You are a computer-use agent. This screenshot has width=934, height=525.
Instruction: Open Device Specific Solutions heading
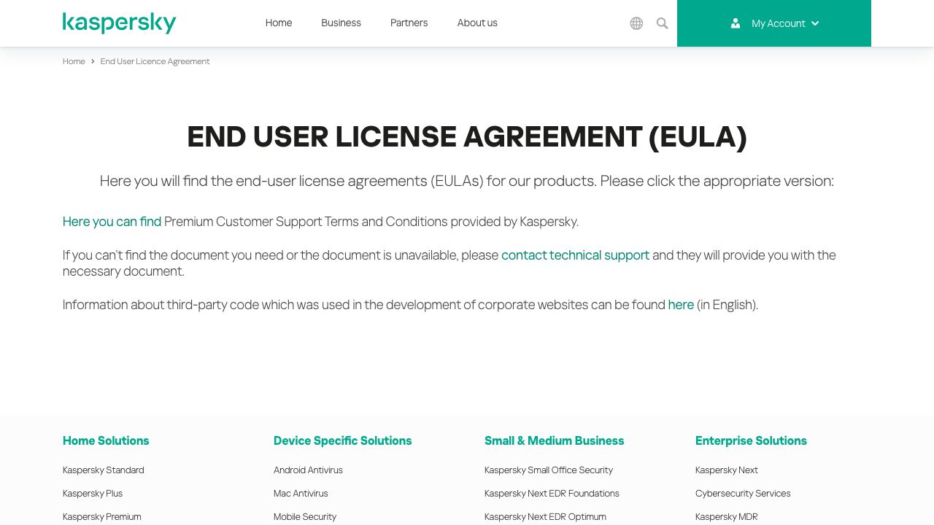tap(342, 440)
